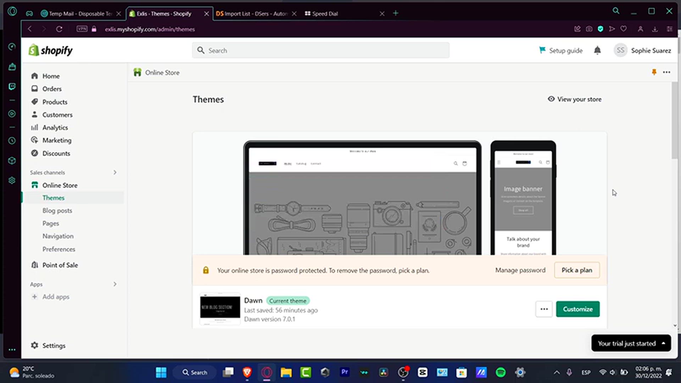
Task: Focus the Shopify search field
Action: (x=321, y=50)
